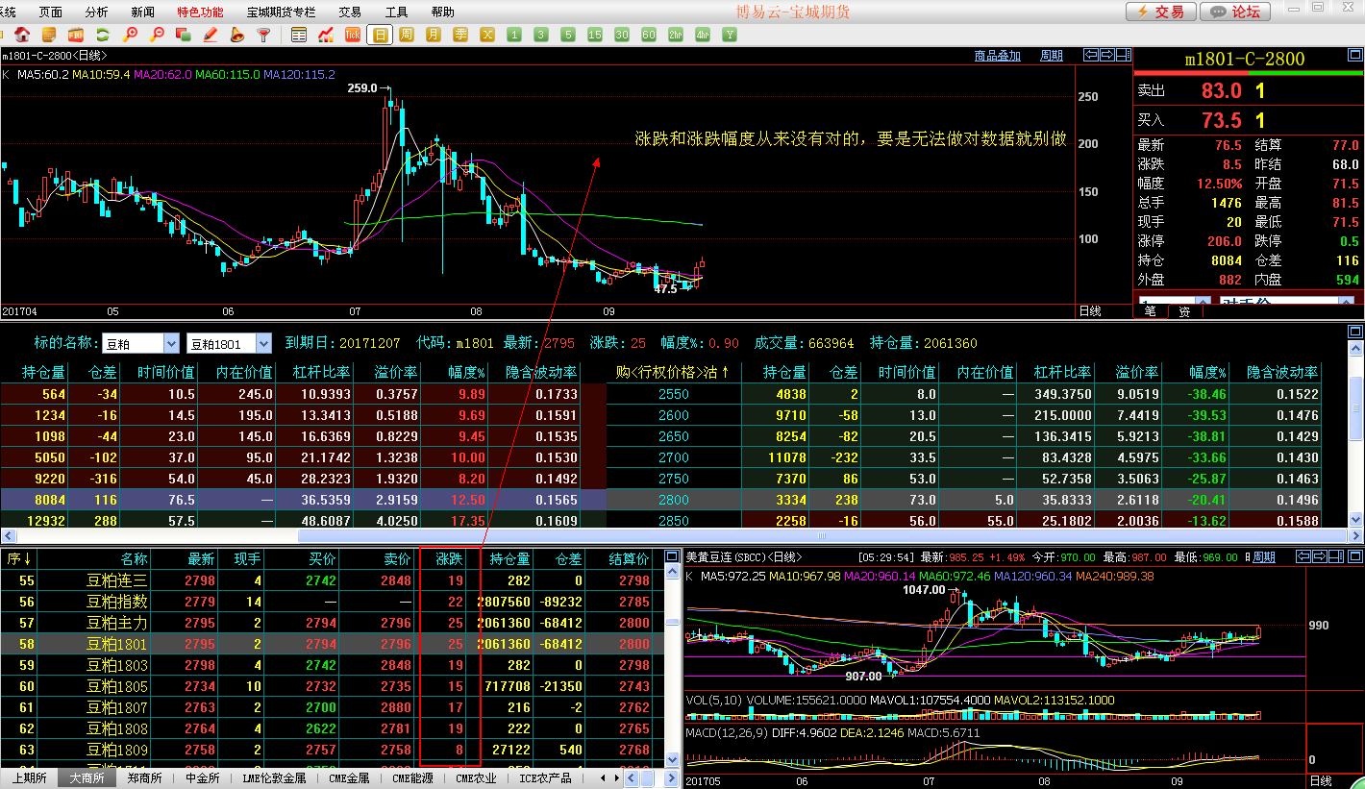Click the zoom in magnifier icon
The width and height of the screenshot is (1365, 789).
130,36
